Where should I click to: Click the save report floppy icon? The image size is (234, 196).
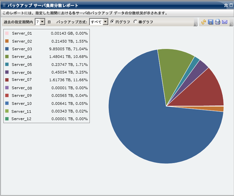pyautogui.click(x=211, y=22)
